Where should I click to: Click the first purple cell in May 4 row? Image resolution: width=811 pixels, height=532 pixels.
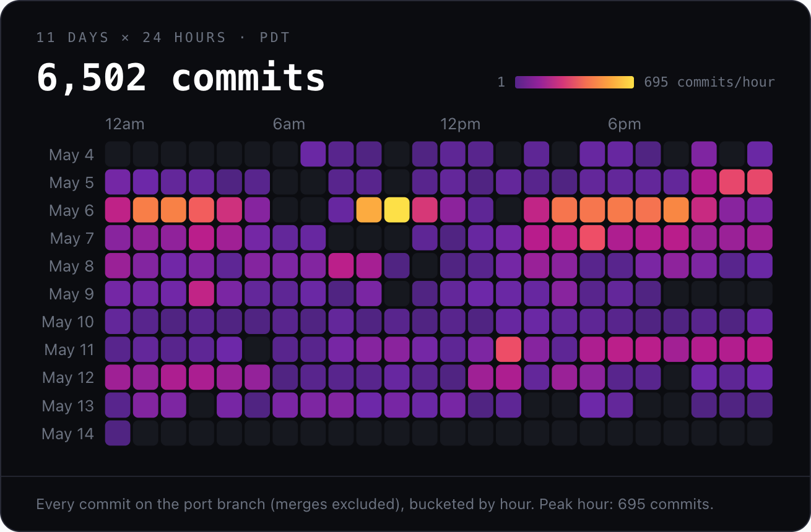point(313,154)
